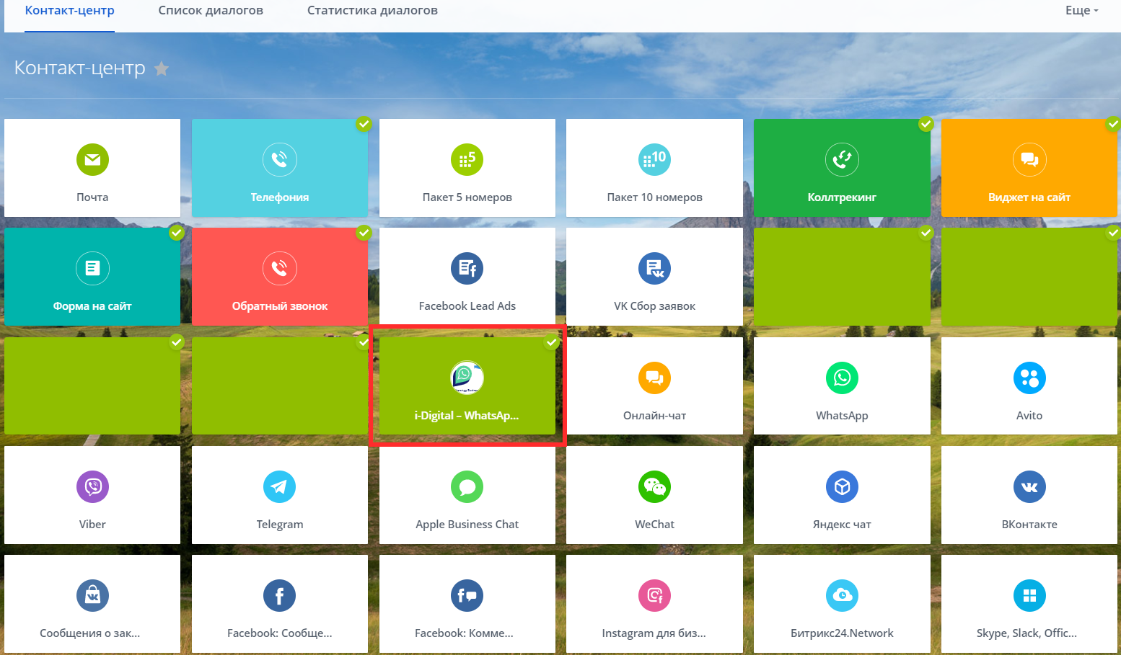Click the Facebook: Сообще... icon
The width and height of the screenshot is (1121, 655).
point(280,595)
